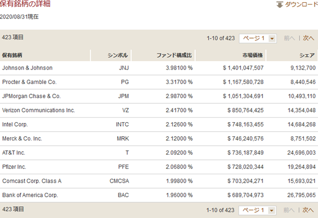The width and height of the screenshot is (318, 218).
Task: Click the top 次へ next-page link
Action: pyautogui.click(x=308, y=38)
